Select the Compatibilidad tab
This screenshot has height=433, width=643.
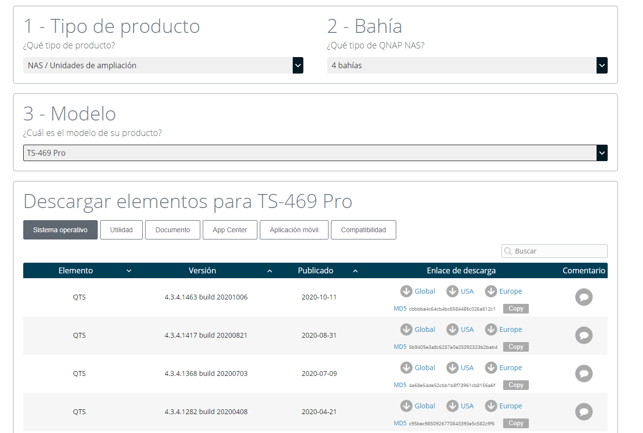click(363, 230)
